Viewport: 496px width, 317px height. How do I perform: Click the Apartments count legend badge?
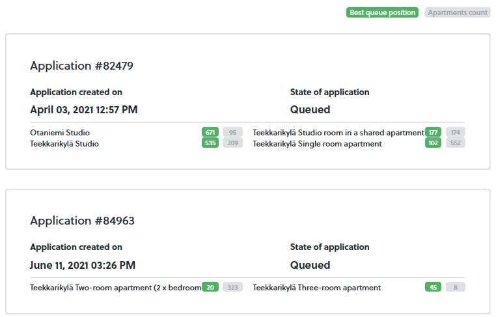pos(458,12)
